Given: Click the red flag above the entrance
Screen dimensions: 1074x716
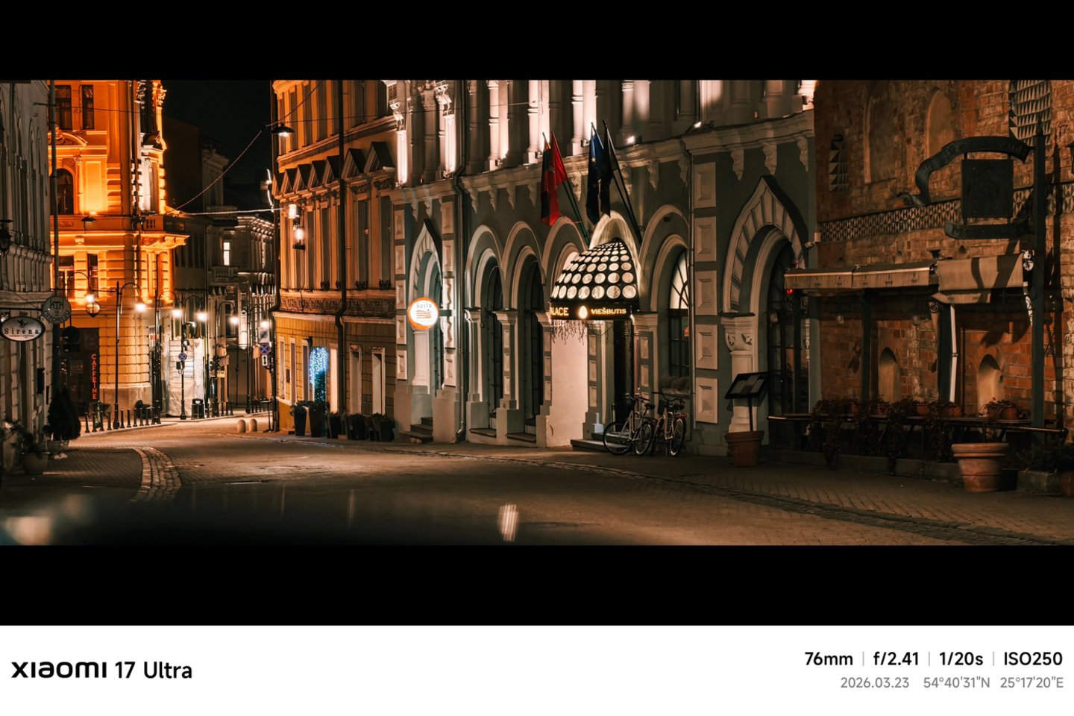Looking at the screenshot, I should (x=552, y=180).
